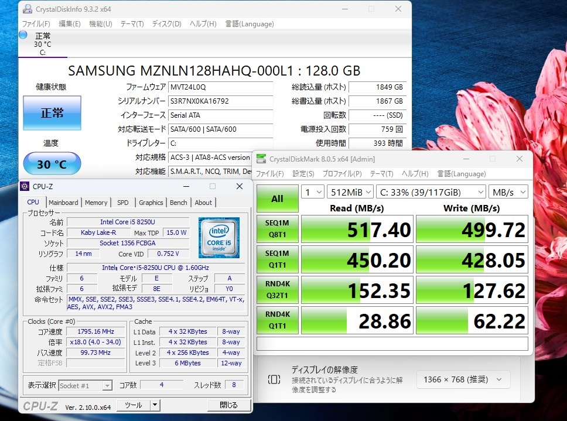Select the C: drive tab in CrystalDiskInfo
This screenshot has height=421, width=567.
coord(43,44)
